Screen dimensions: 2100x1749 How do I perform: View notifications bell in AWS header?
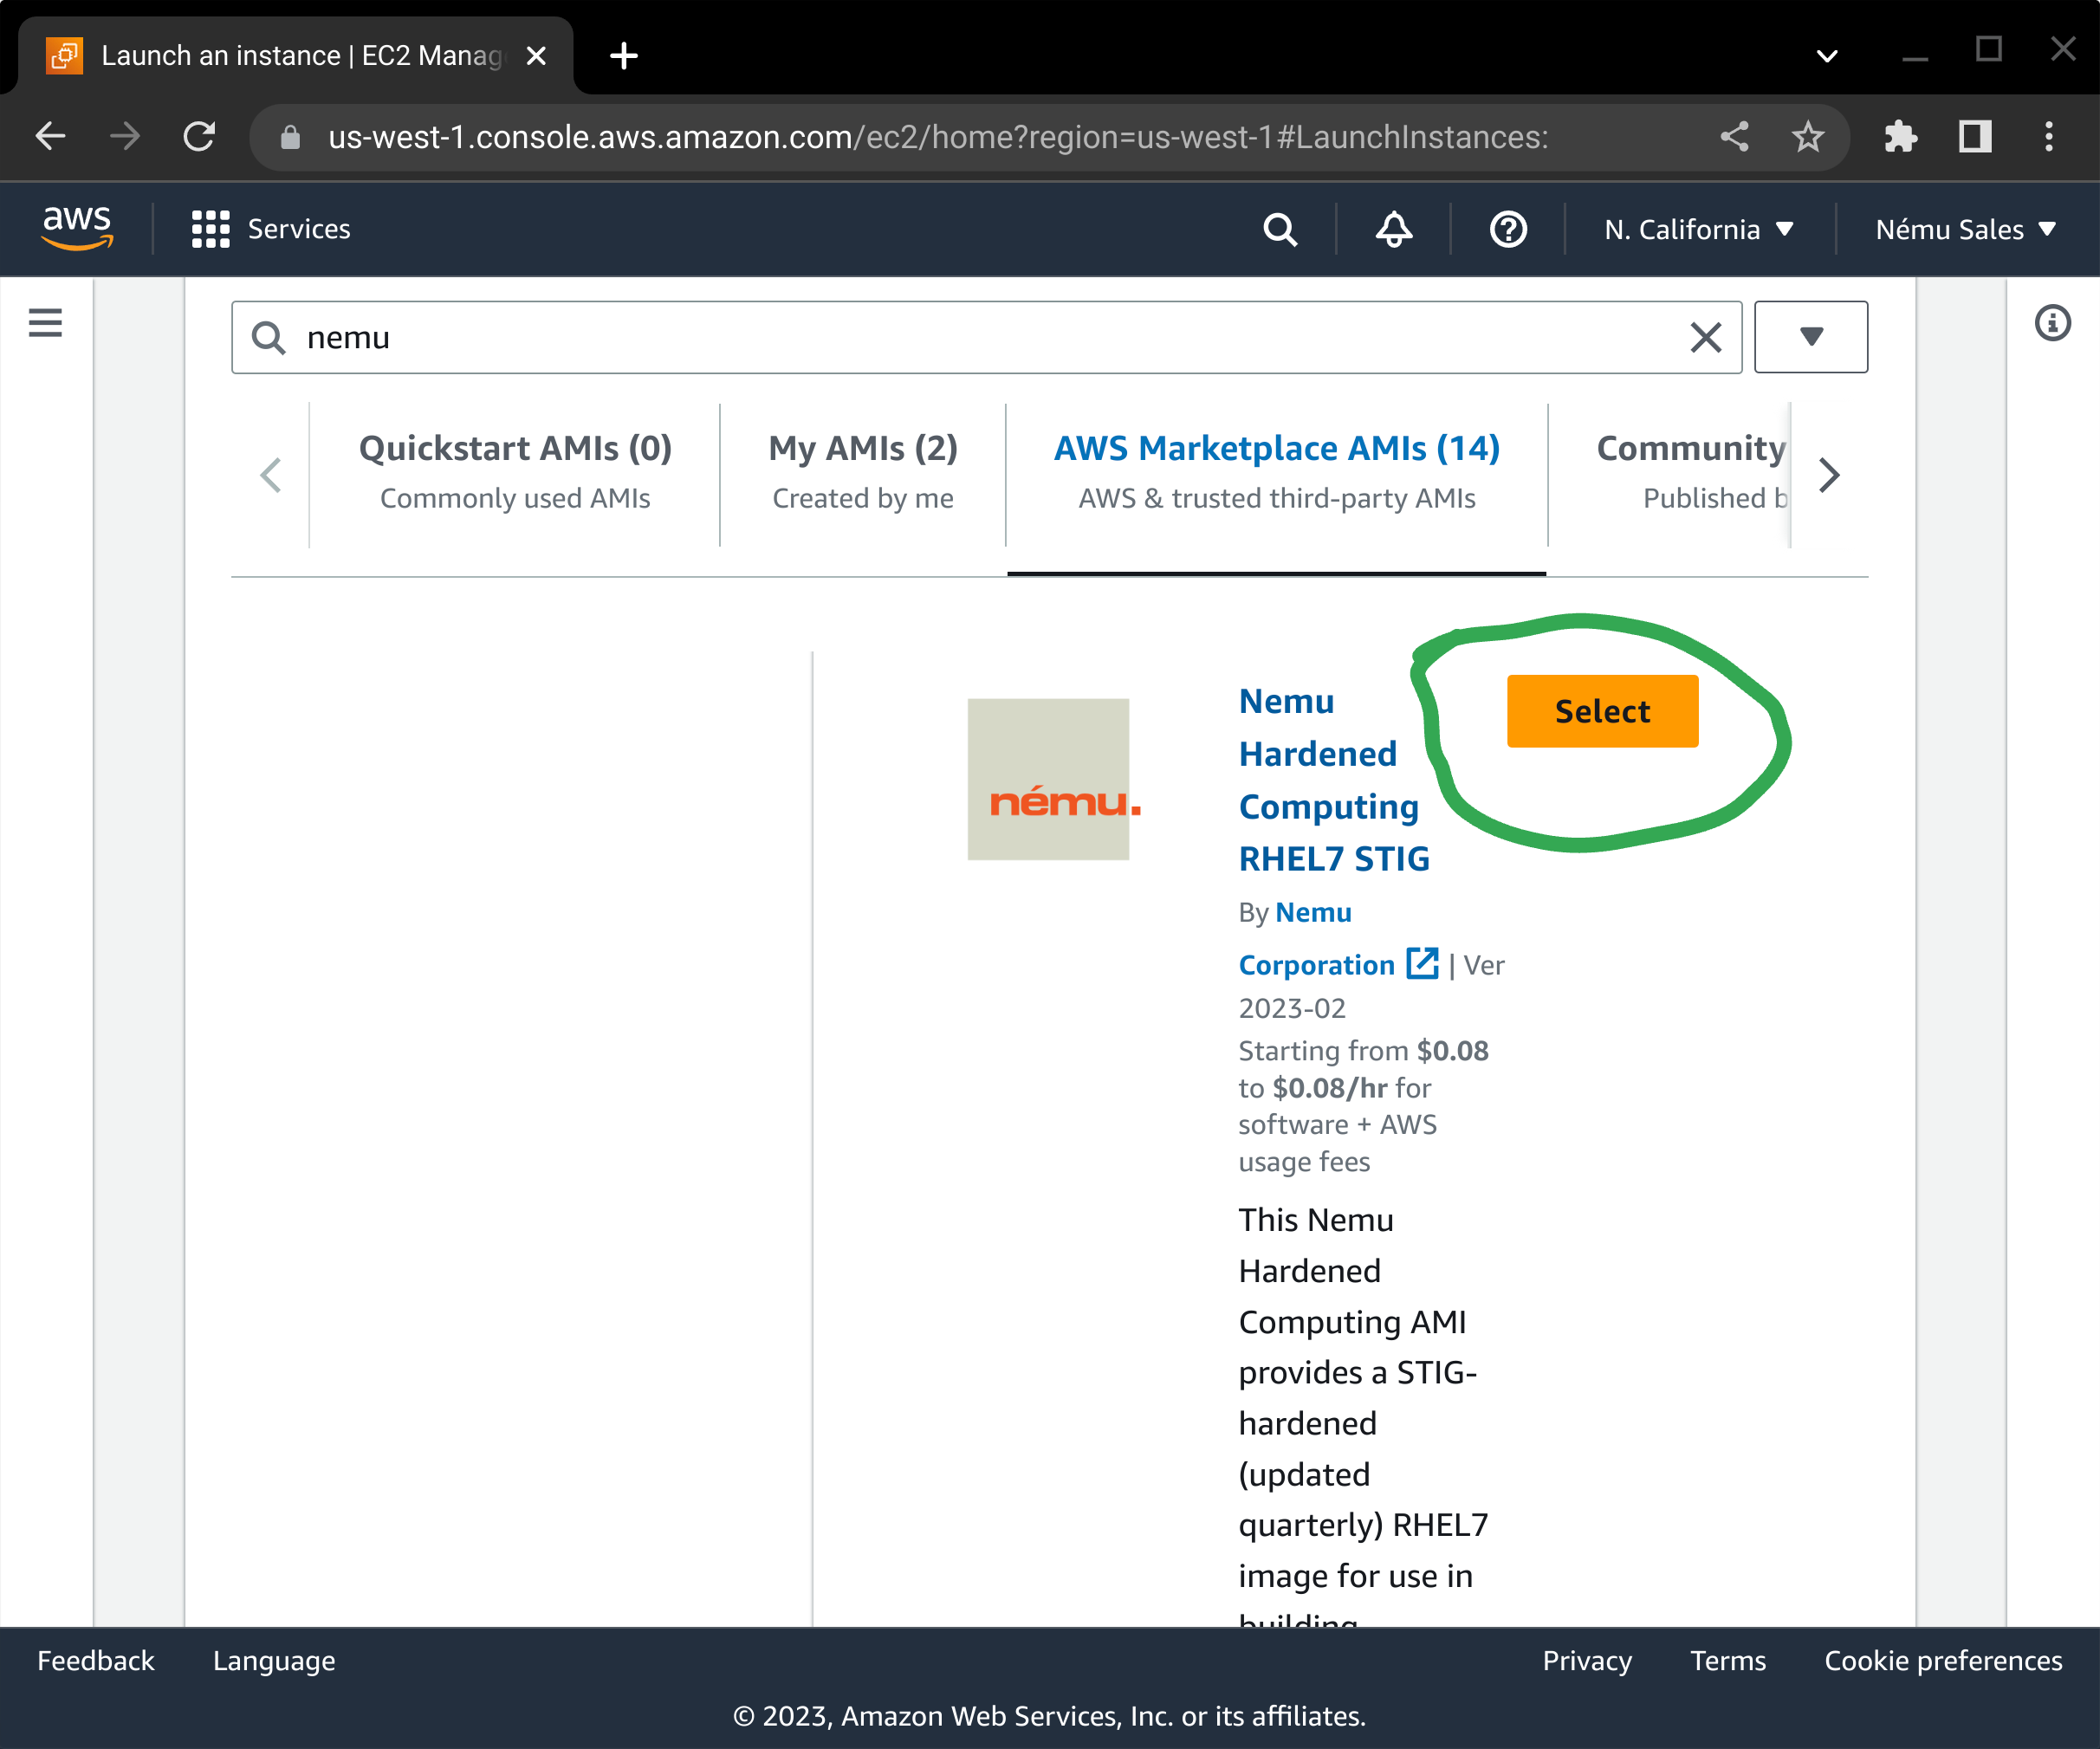tap(1393, 229)
